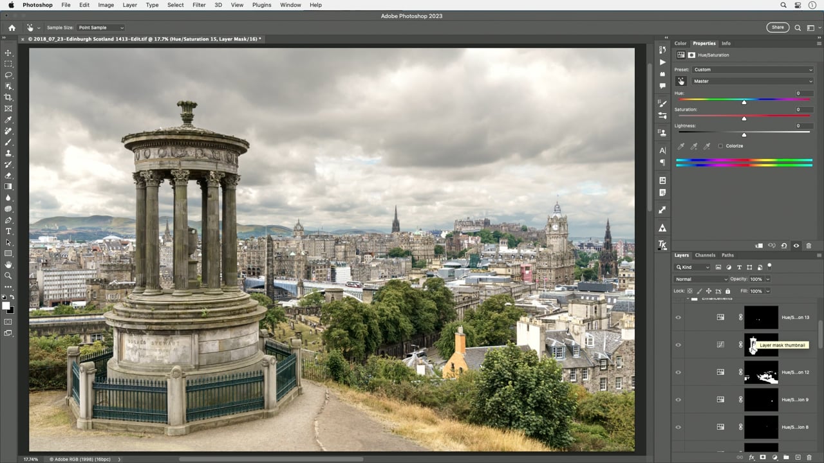Image resolution: width=824 pixels, height=463 pixels.
Task: Hide the Hue/S...on 13 layer
Action: (678, 317)
